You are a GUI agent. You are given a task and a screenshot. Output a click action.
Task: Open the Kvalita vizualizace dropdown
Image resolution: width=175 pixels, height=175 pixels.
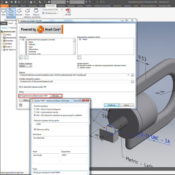tap(26, 66)
